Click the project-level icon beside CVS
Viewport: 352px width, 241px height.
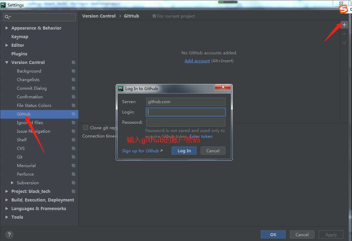73,148
